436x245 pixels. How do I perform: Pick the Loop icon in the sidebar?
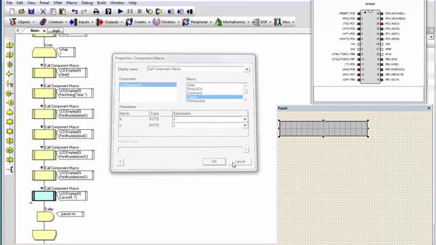10,112
